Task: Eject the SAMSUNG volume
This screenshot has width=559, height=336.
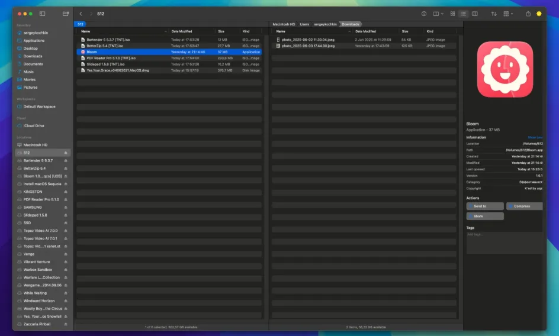Action: tap(66, 208)
